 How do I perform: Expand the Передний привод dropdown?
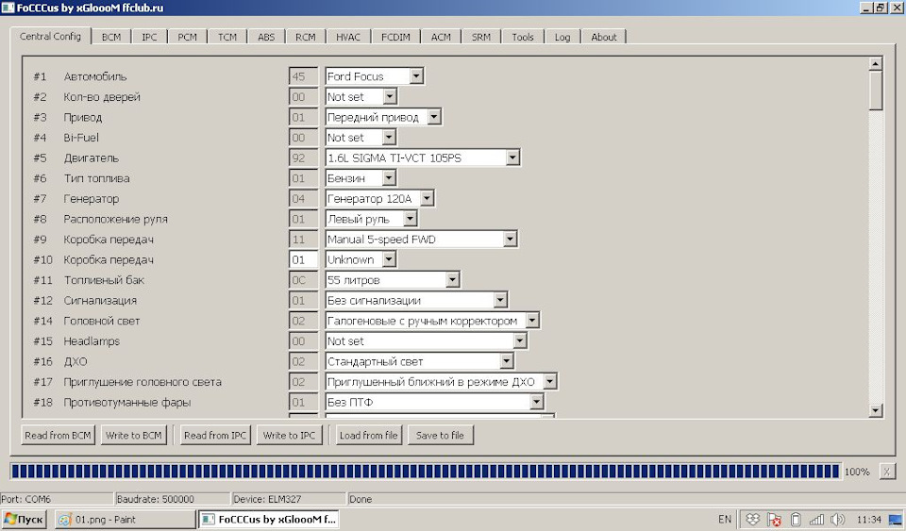coord(434,117)
